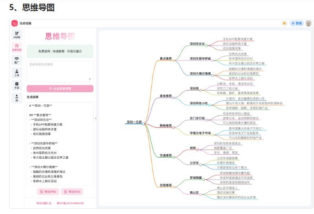Click leaf 靠近深圳著名的科技企业区域
This screenshot has width=314, height=214.
pos(236,197)
